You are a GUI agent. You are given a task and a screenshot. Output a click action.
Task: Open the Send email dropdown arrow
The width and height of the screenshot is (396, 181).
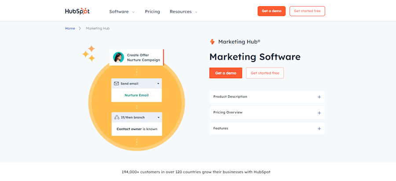pyautogui.click(x=158, y=83)
